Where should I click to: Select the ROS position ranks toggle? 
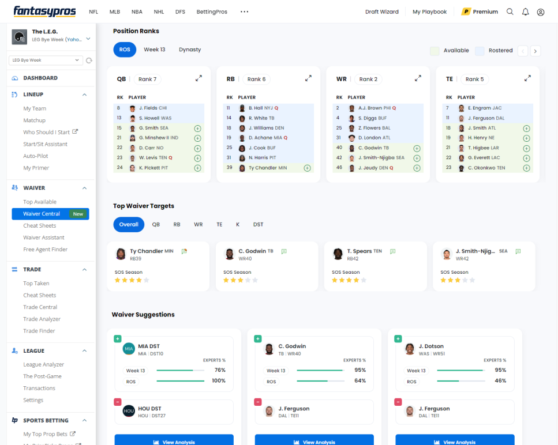125,50
